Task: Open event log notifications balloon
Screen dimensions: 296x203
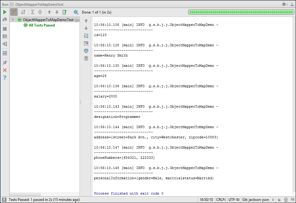Action: (292, 199)
